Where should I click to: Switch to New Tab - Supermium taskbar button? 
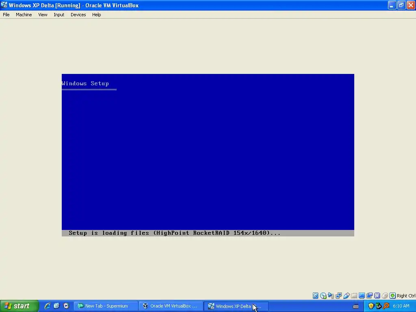(106, 306)
